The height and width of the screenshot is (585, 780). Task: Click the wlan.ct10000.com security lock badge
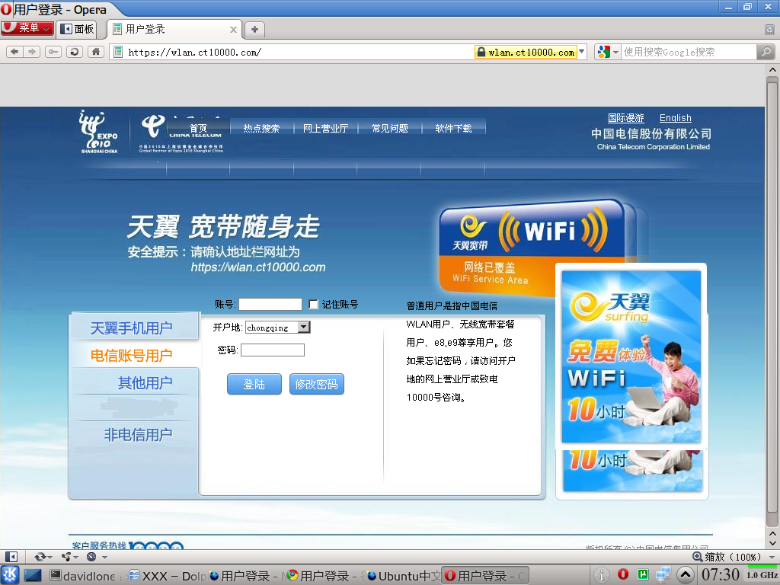526,52
